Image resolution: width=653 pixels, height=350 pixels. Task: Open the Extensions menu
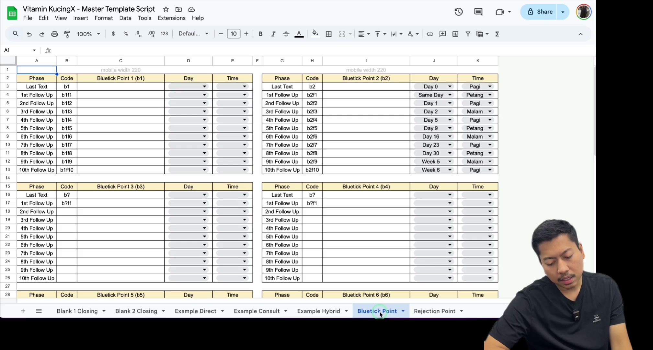pos(171,18)
